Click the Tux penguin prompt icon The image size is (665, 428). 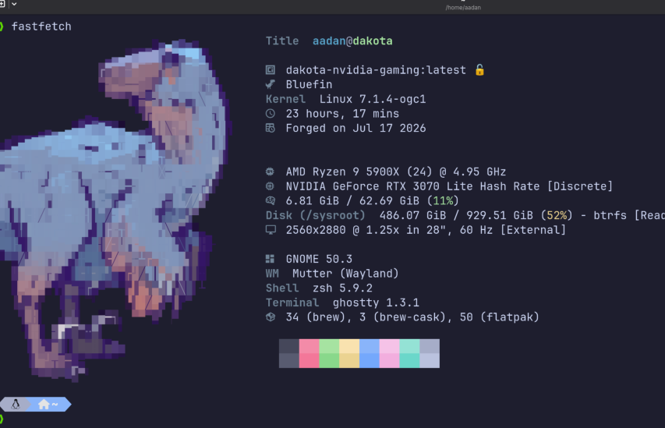pyautogui.click(x=16, y=405)
